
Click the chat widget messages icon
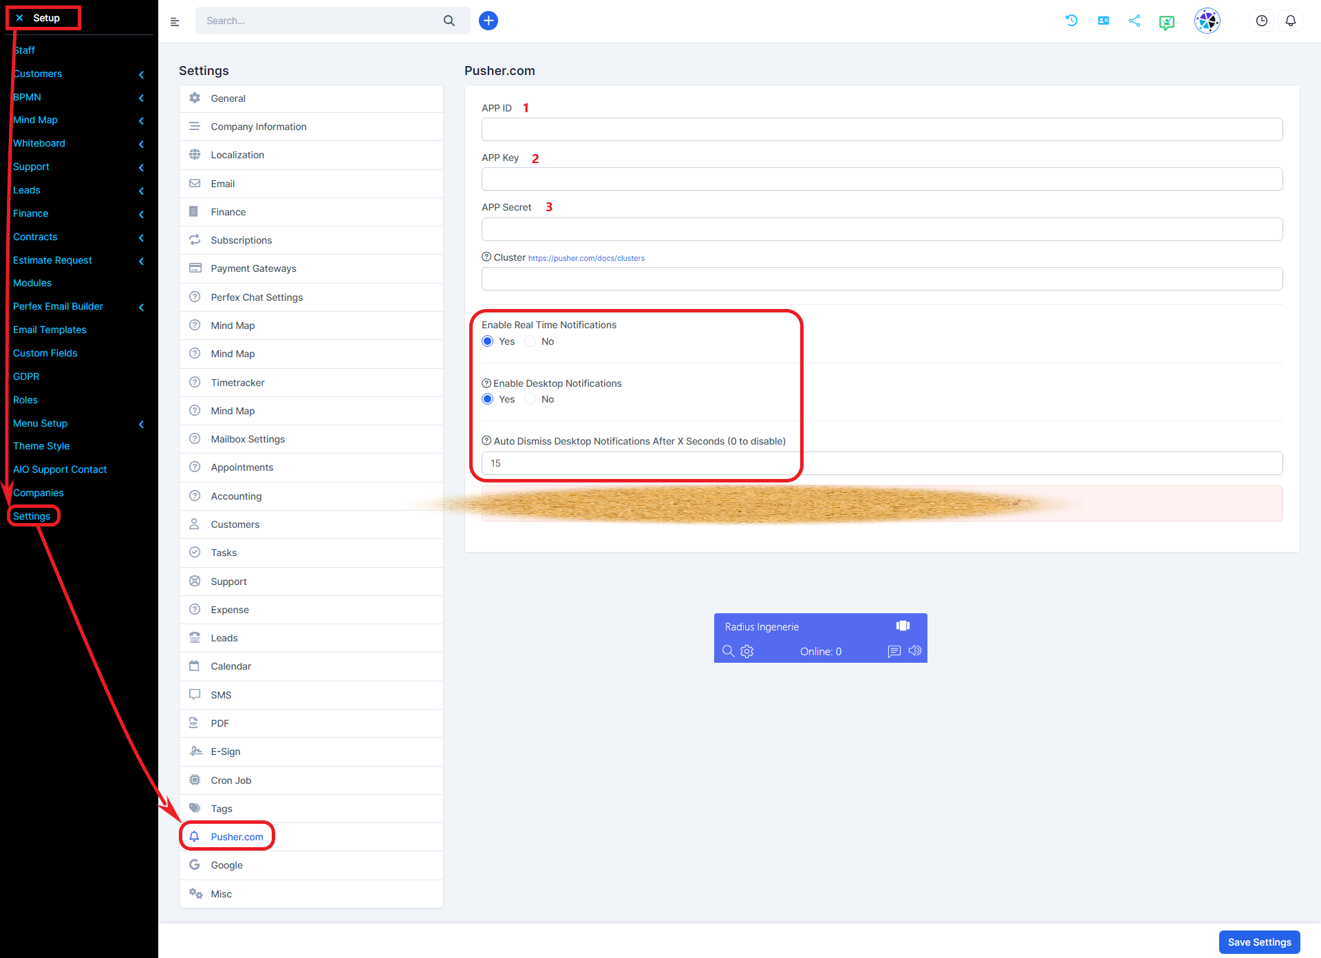pyautogui.click(x=894, y=651)
